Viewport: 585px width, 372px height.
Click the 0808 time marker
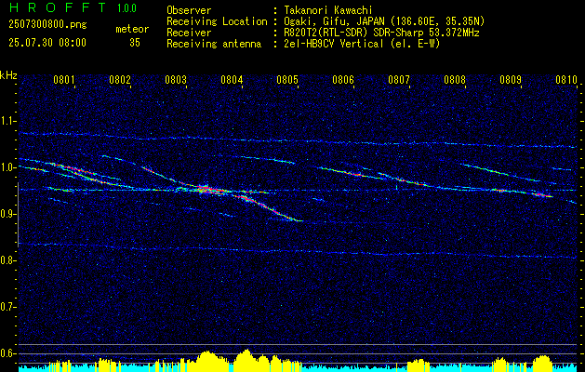455,79
